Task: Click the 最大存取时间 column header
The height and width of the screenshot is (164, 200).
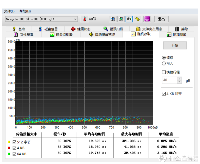Action: pos(132,134)
